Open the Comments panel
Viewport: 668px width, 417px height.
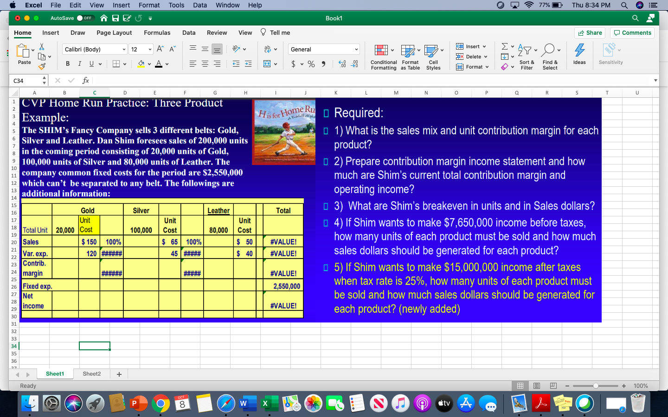[x=632, y=33]
